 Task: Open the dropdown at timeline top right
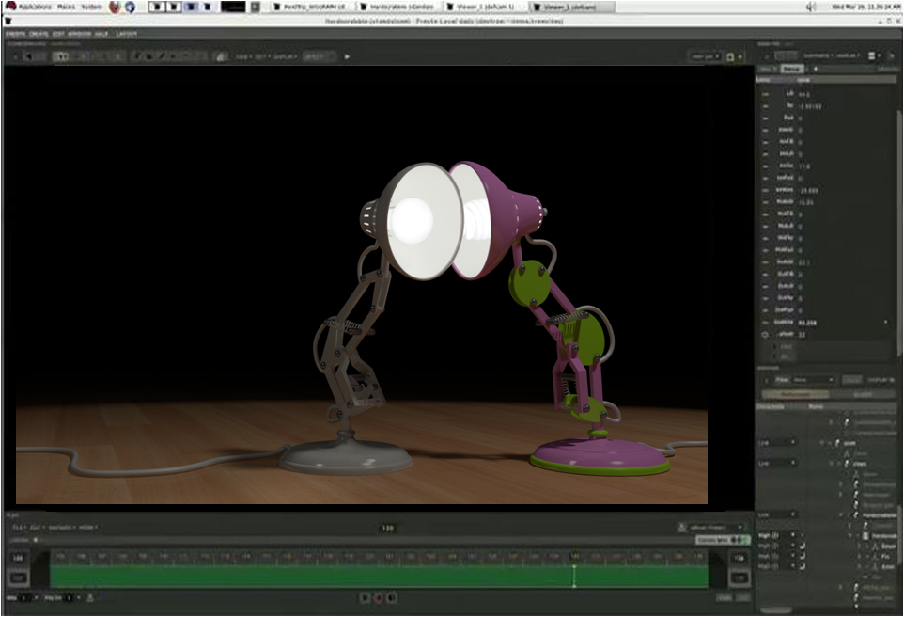point(715,528)
